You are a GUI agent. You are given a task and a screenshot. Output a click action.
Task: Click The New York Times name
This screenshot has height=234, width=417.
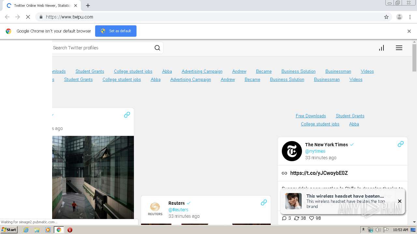[326, 145]
